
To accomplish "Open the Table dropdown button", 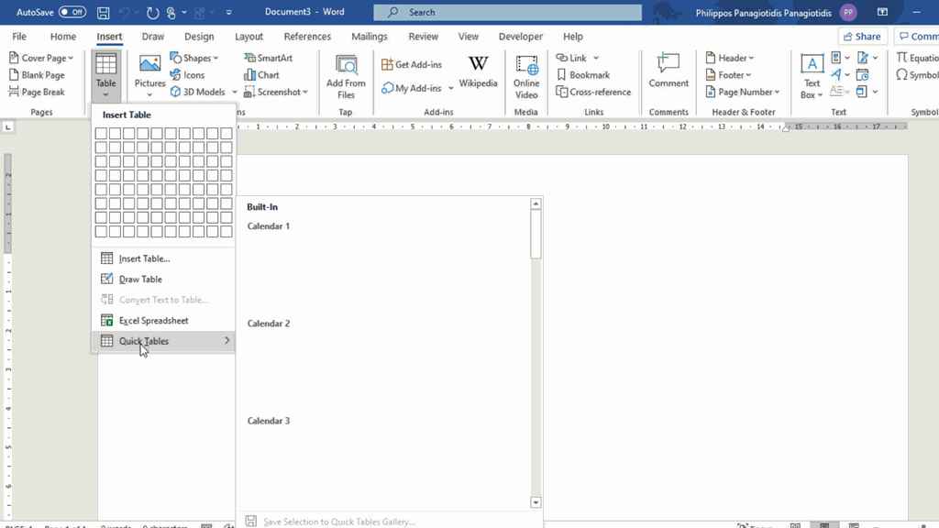I will [x=106, y=76].
